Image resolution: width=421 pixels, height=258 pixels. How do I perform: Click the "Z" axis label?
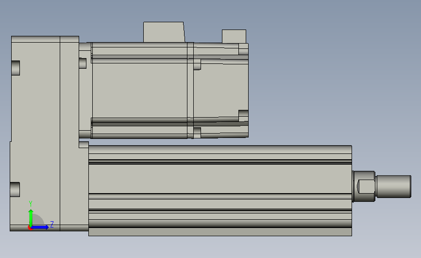pos(52,224)
